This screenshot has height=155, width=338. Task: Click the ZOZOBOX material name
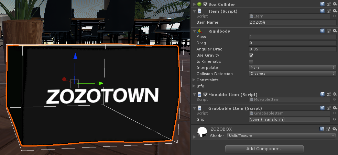[221, 129]
